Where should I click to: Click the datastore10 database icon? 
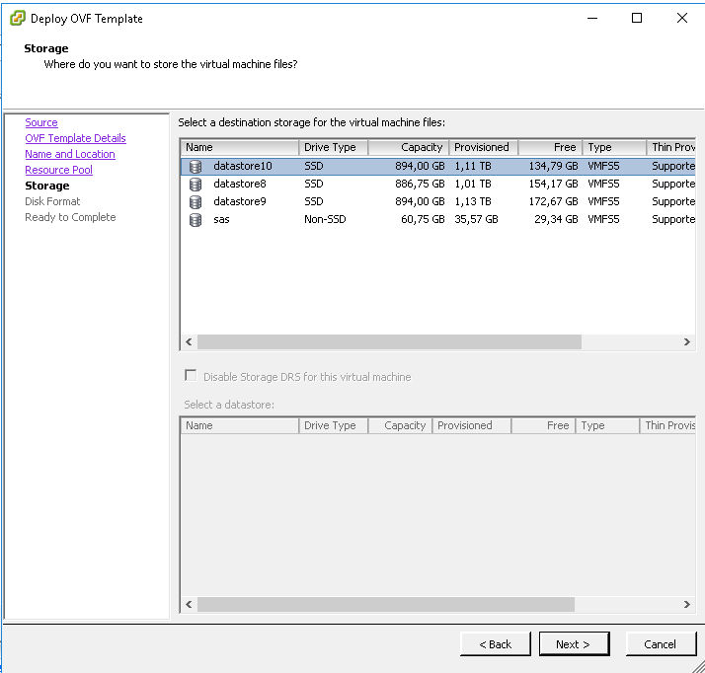point(196,166)
